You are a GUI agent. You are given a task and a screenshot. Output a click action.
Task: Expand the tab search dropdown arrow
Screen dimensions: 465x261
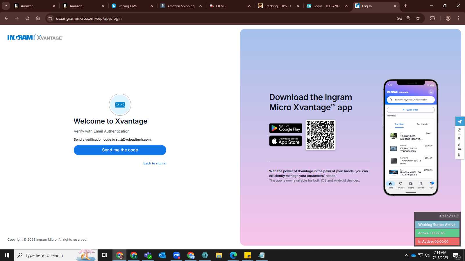pyautogui.click(x=6, y=6)
